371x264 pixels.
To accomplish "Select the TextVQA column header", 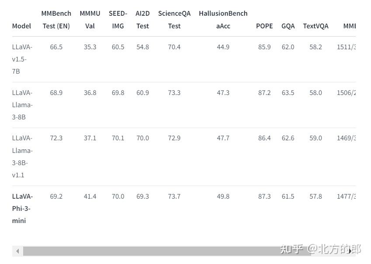I will point(316,26).
